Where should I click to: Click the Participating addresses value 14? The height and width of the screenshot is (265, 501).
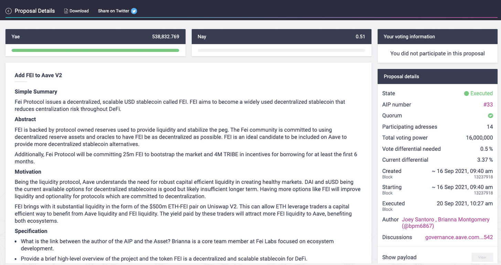490,127
